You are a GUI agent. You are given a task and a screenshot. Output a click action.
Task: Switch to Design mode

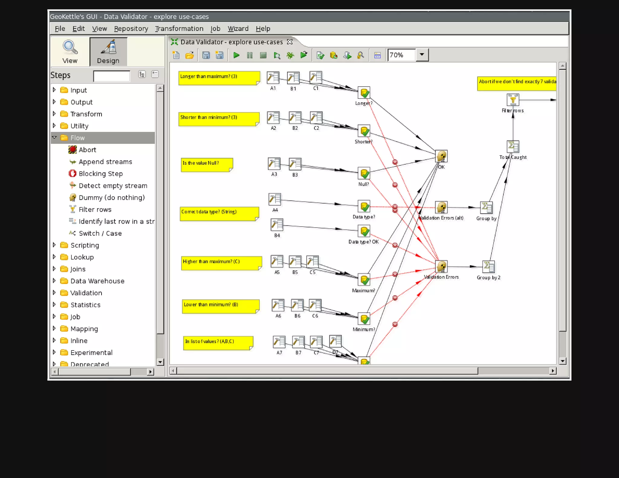tap(108, 52)
